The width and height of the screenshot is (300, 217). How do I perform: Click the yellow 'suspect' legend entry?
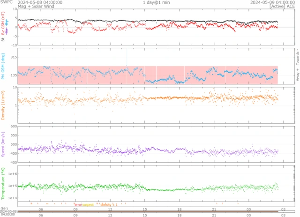88,205
